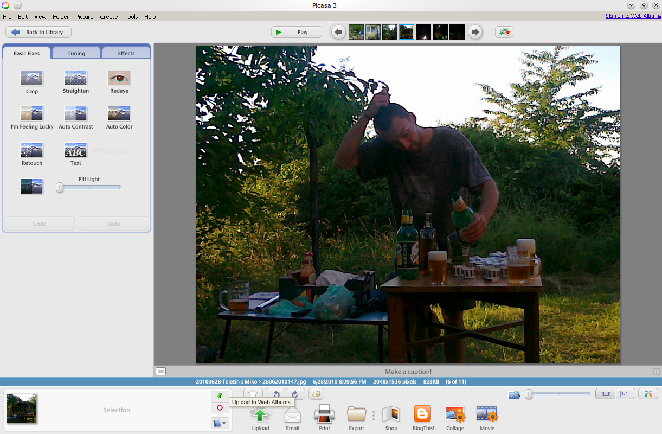Click the Make a caption field
The width and height of the screenshot is (662, 434).
[x=408, y=372]
